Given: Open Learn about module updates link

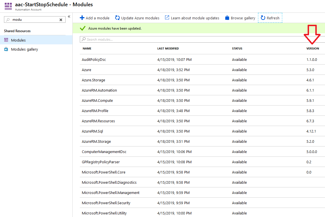Looking at the screenshot, I should coord(192,18).
